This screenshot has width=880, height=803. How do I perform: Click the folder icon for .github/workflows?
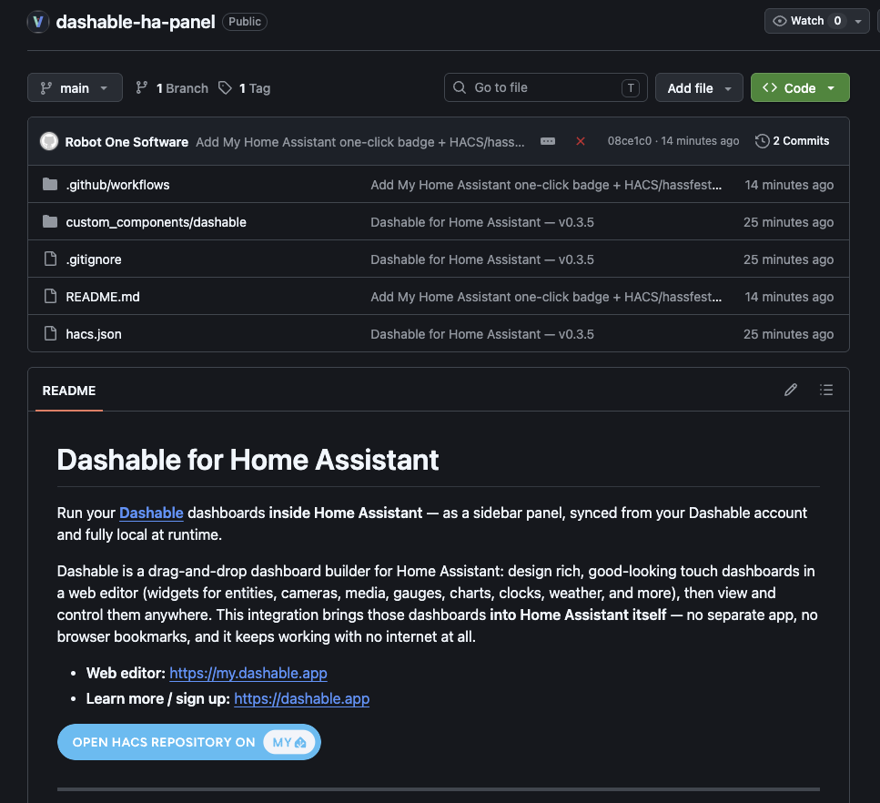tap(50, 184)
